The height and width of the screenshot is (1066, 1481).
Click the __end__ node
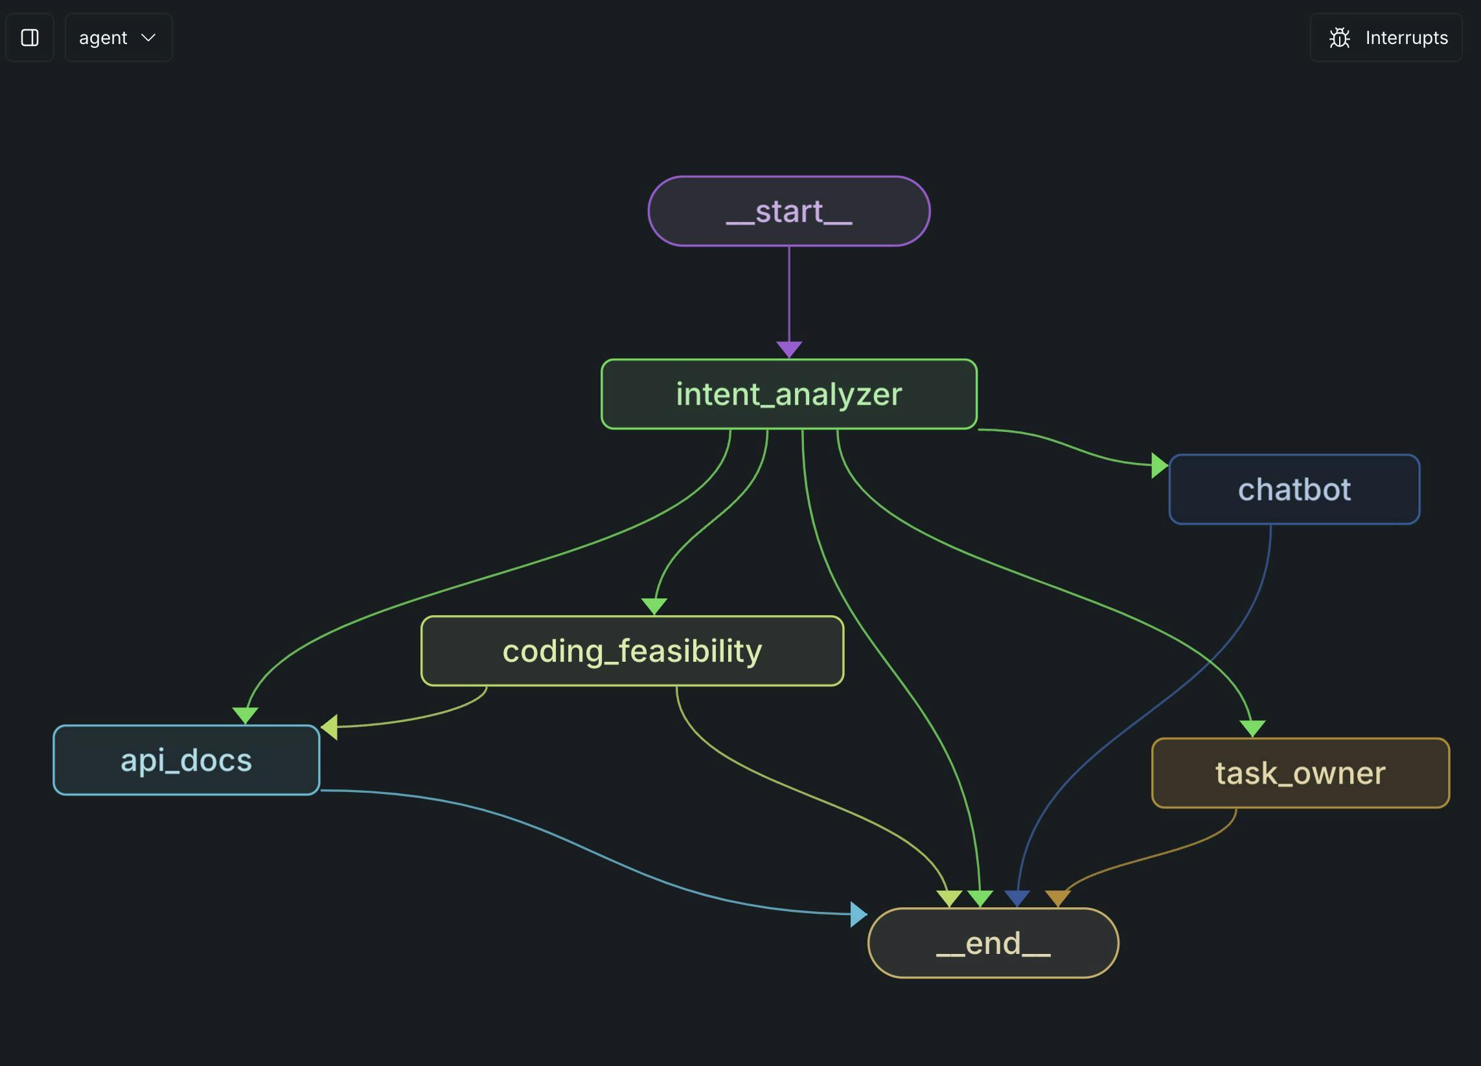(x=993, y=942)
